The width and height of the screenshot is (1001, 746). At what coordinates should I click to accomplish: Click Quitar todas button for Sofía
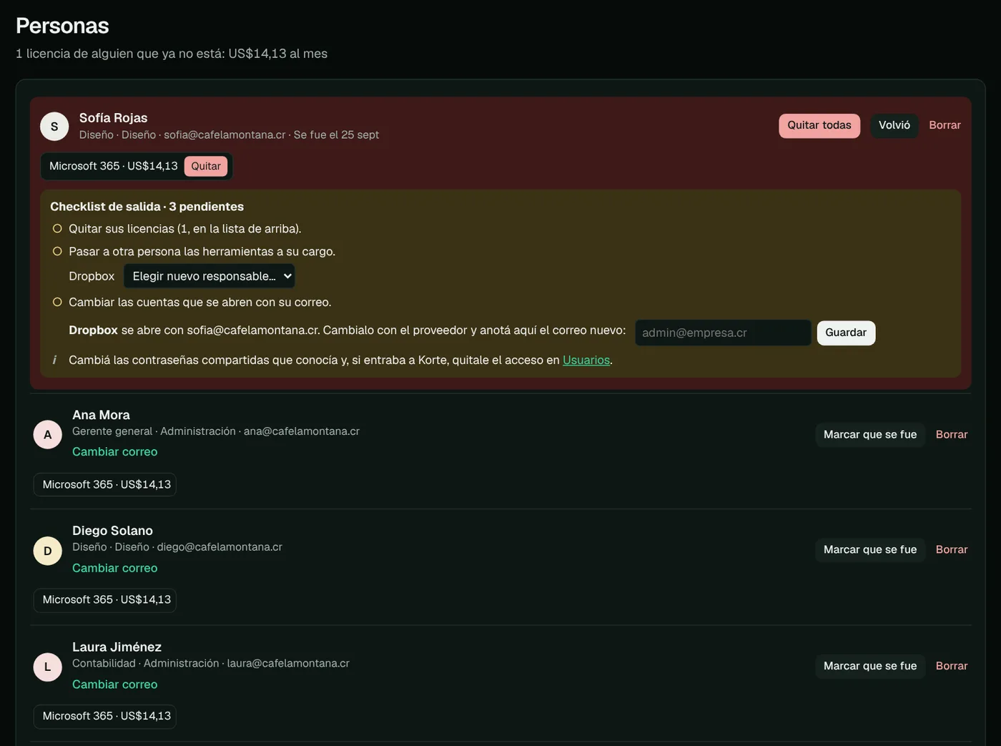point(819,126)
